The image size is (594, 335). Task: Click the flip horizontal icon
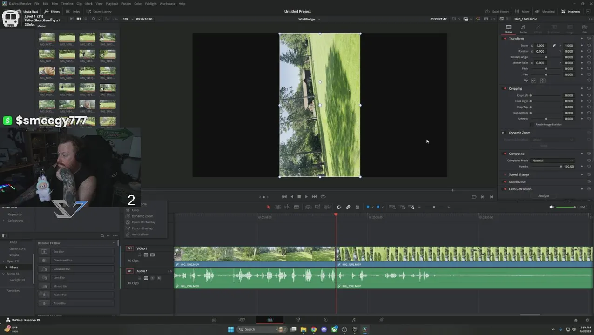pyautogui.click(x=533, y=80)
